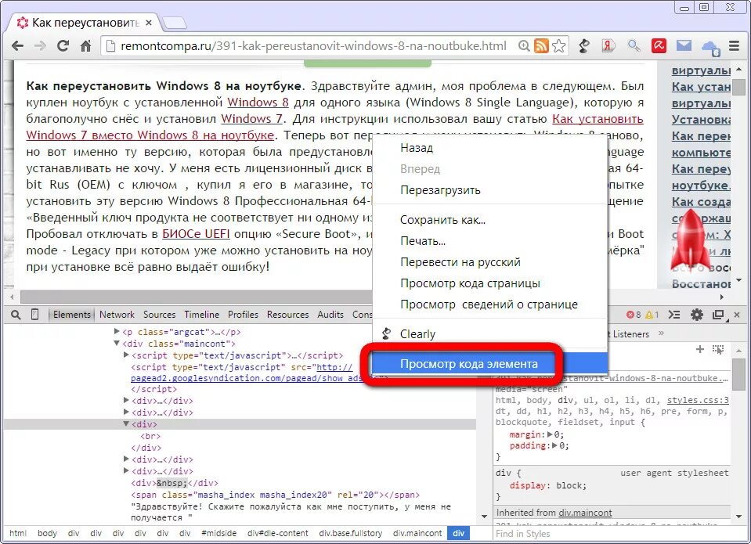Choose 'Просмотр сведений о странице' item
Viewport: 751px width, 544px height.
pyautogui.click(x=489, y=304)
